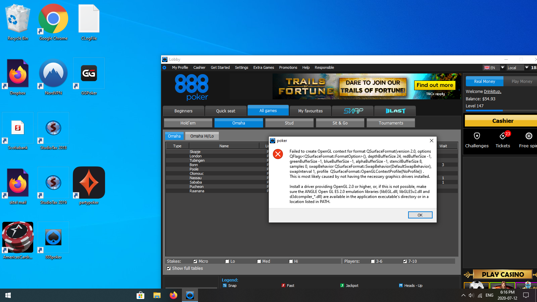
Task: Open the Extra Games menu
Action: 263,67
